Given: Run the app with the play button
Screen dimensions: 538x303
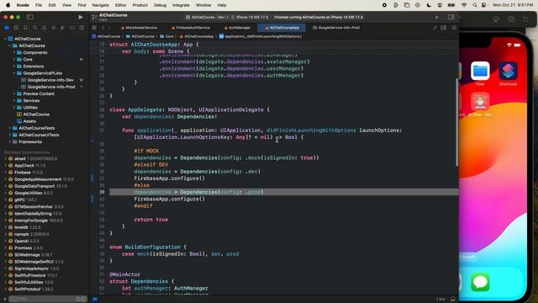Looking at the screenshot, I should coord(81,17).
